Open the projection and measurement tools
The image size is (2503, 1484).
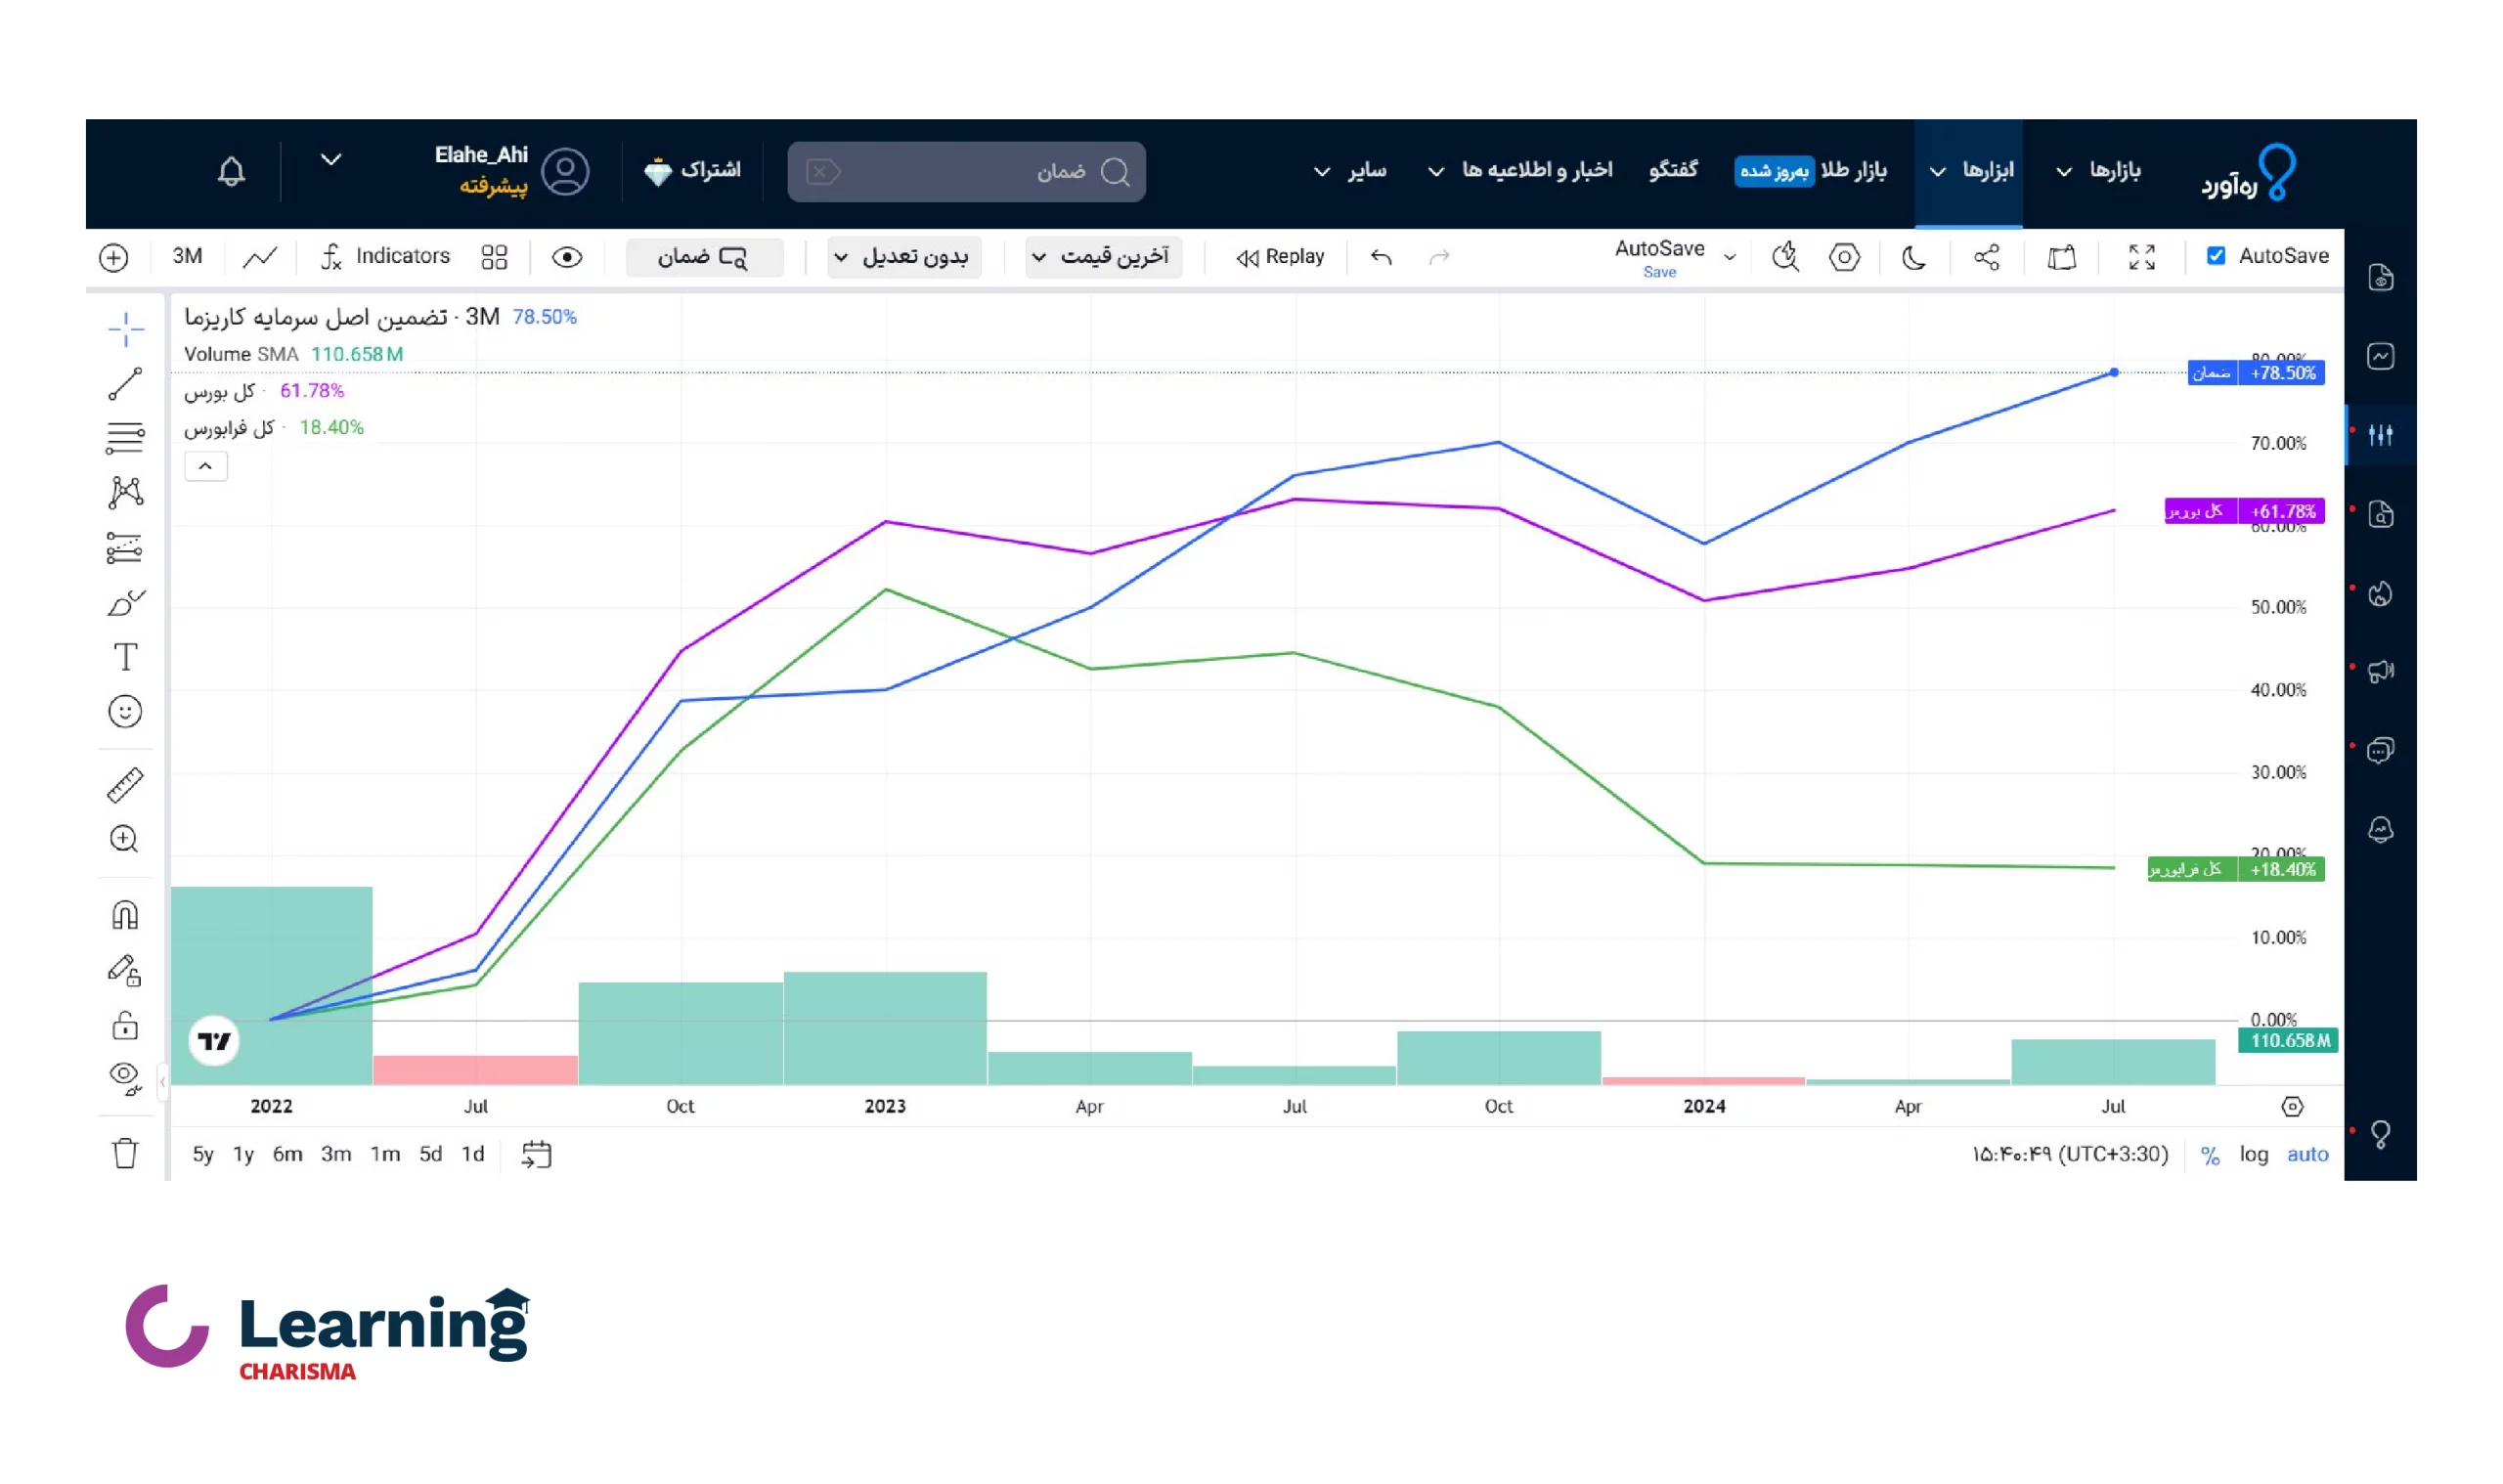coord(126,547)
